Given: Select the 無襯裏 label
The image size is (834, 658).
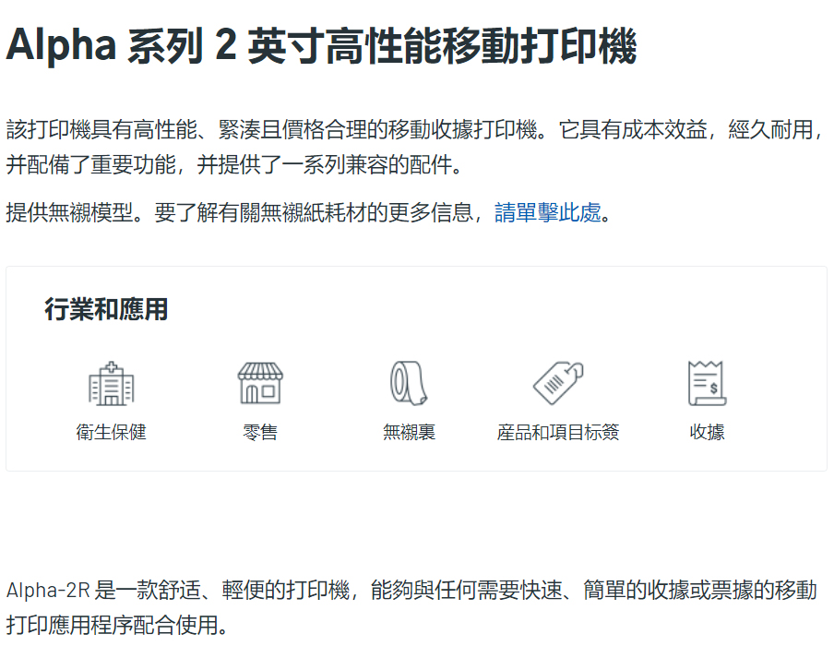Looking at the screenshot, I should [x=409, y=432].
